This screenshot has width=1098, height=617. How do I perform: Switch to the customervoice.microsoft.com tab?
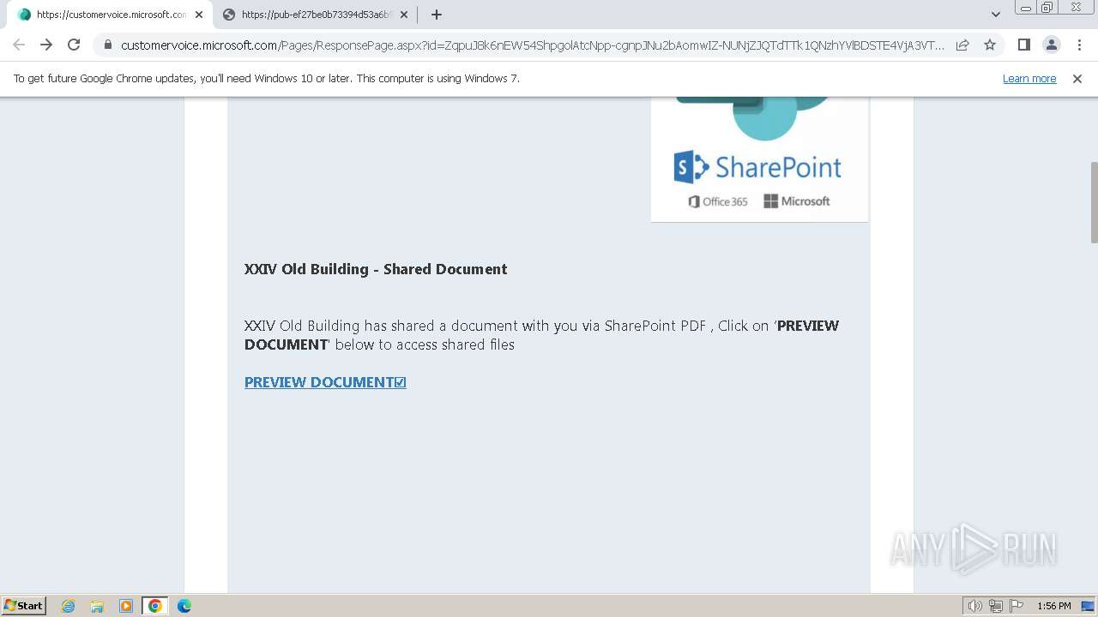[109, 15]
